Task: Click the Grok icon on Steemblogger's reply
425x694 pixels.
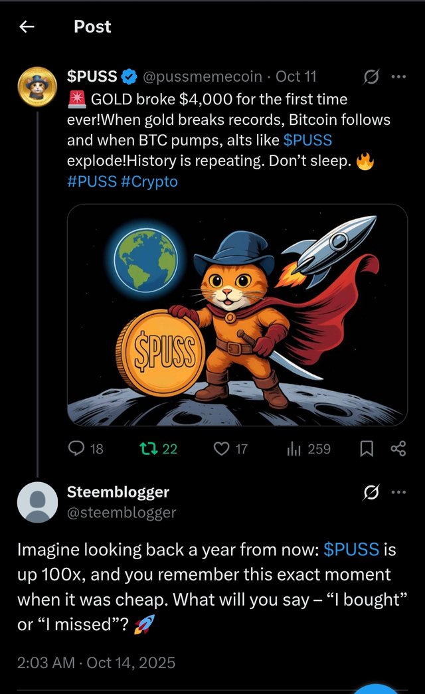Action: (x=371, y=492)
